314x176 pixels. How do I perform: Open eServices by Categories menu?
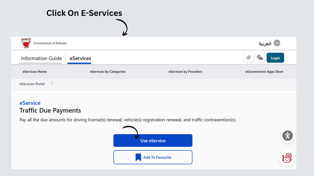pos(108,71)
